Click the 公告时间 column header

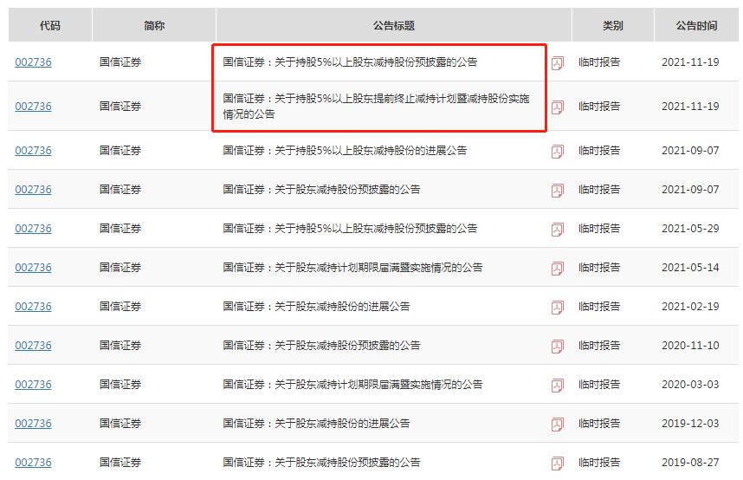click(x=696, y=25)
